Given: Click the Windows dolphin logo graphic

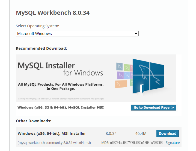Looking at the screenshot, I should [x=148, y=76].
